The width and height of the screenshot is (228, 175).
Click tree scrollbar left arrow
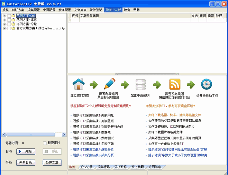click(4, 135)
